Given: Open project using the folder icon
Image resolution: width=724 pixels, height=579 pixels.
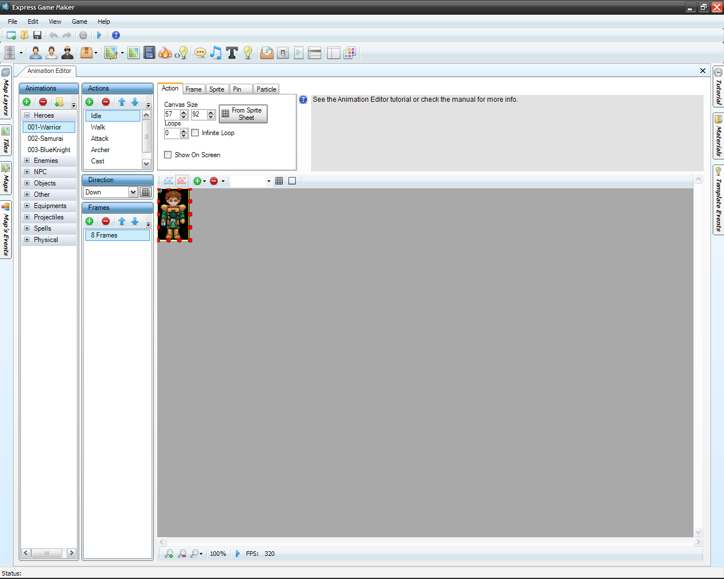Looking at the screenshot, I should (24, 35).
